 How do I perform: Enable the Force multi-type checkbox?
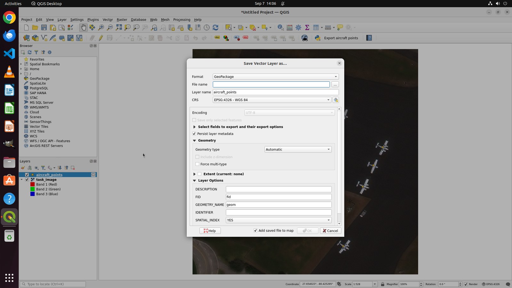pos(197,164)
